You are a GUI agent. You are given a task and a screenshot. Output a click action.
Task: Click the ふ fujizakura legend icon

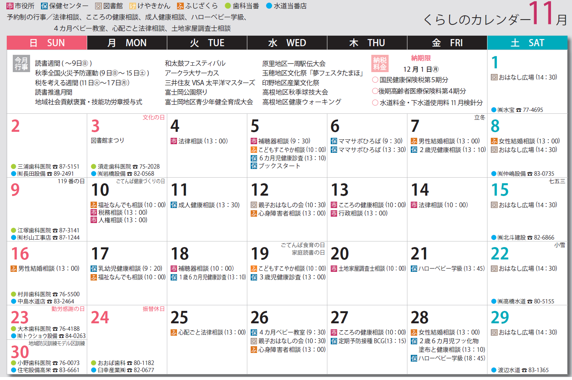[180, 6]
